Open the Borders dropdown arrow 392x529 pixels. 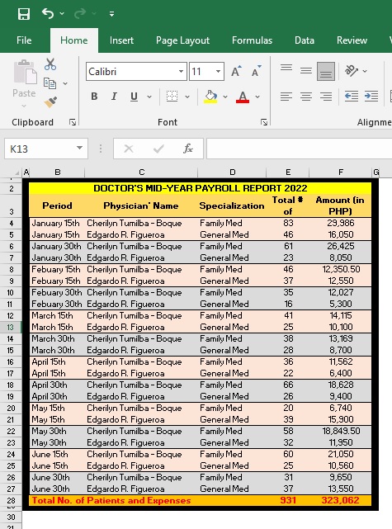(187, 97)
